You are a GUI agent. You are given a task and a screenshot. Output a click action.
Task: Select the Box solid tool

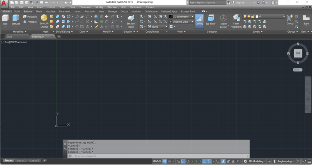[x=5, y=20]
